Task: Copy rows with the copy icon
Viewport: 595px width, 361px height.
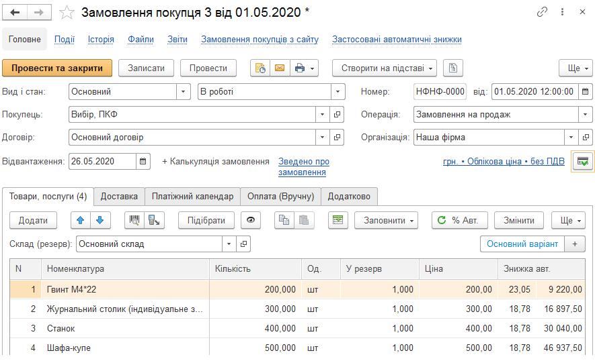Action: 284,221
